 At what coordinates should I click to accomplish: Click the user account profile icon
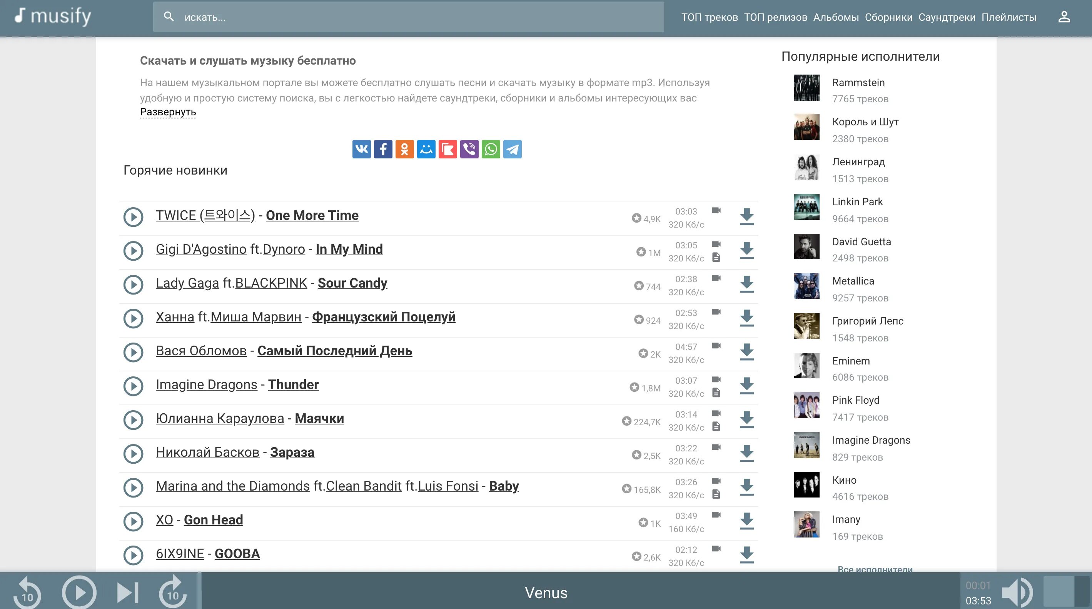pyautogui.click(x=1064, y=17)
